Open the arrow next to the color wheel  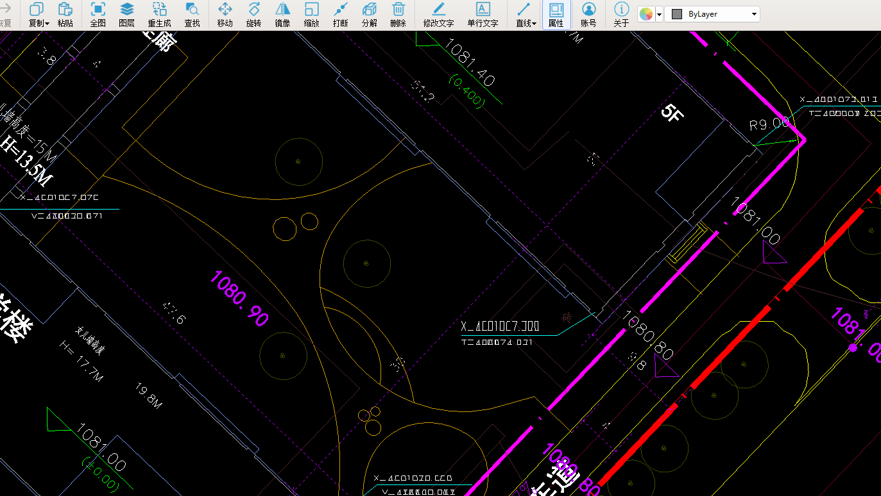(x=659, y=14)
